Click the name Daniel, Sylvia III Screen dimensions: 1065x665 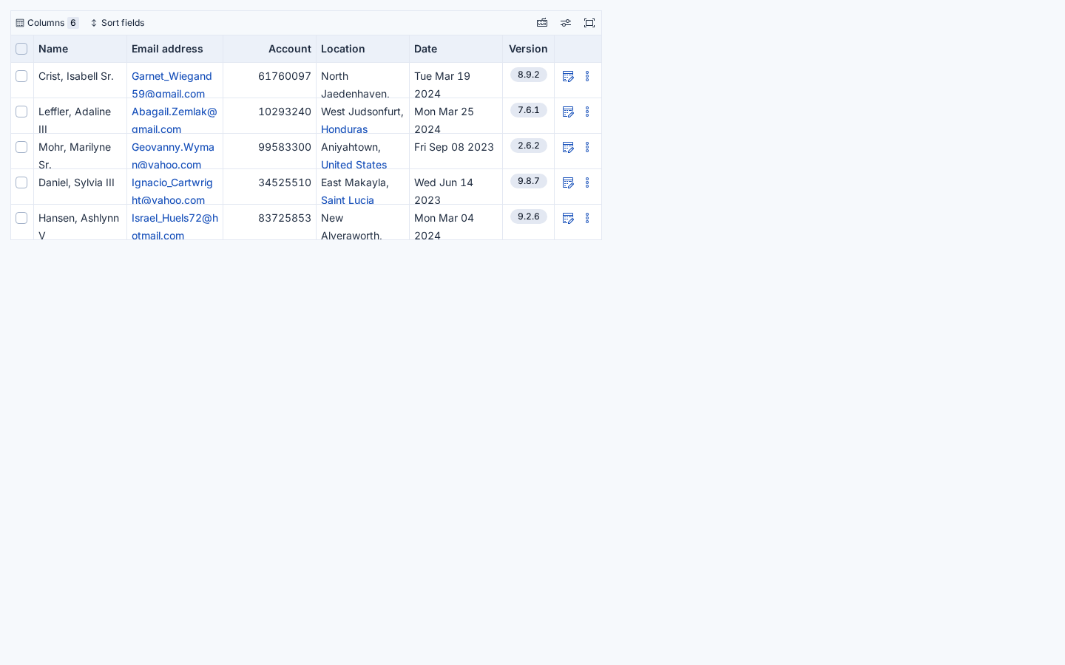tap(76, 183)
